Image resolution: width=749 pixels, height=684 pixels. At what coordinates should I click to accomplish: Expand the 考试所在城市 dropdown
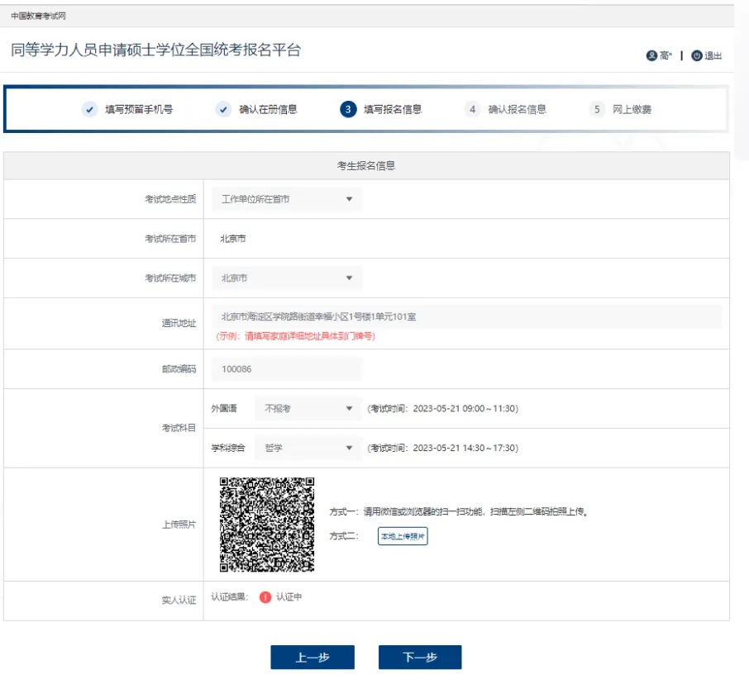287,278
